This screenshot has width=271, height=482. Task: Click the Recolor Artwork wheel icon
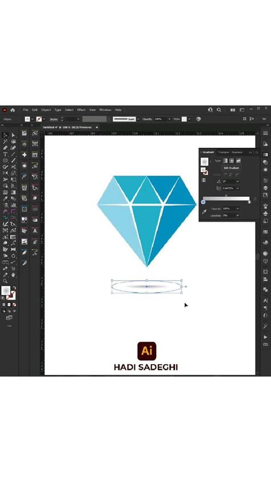tap(198, 119)
